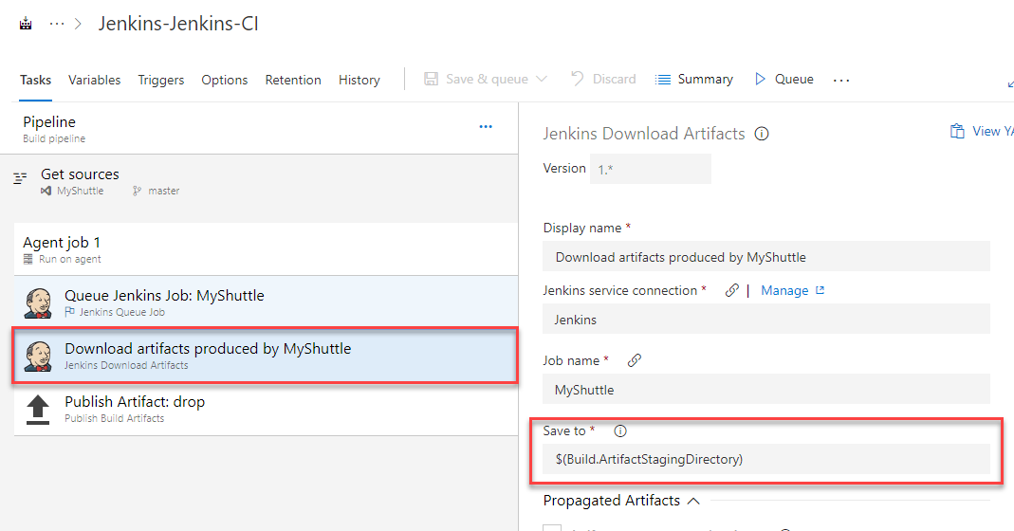Select the Options tab
This screenshot has width=1014, height=531.
point(225,80)
